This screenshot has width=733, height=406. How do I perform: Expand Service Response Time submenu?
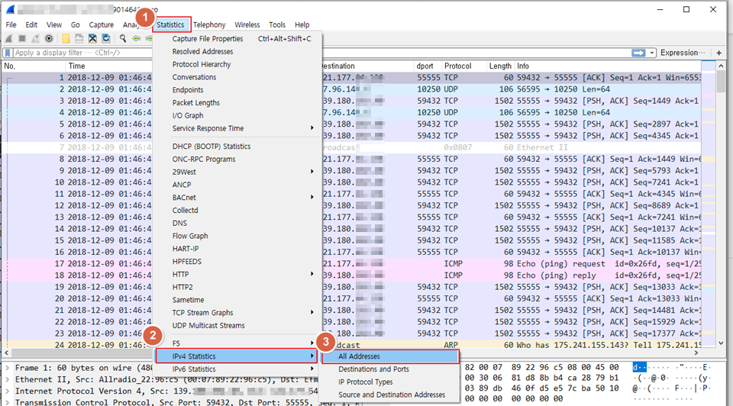tap(237, 128)
